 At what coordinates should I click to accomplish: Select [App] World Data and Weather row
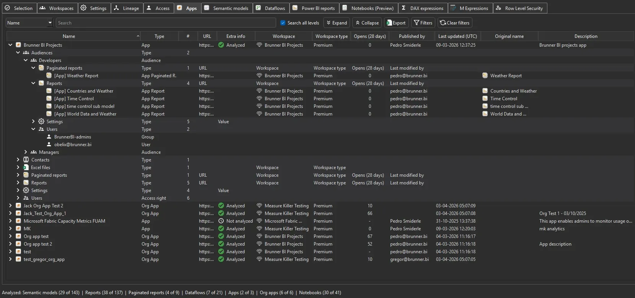320,114
